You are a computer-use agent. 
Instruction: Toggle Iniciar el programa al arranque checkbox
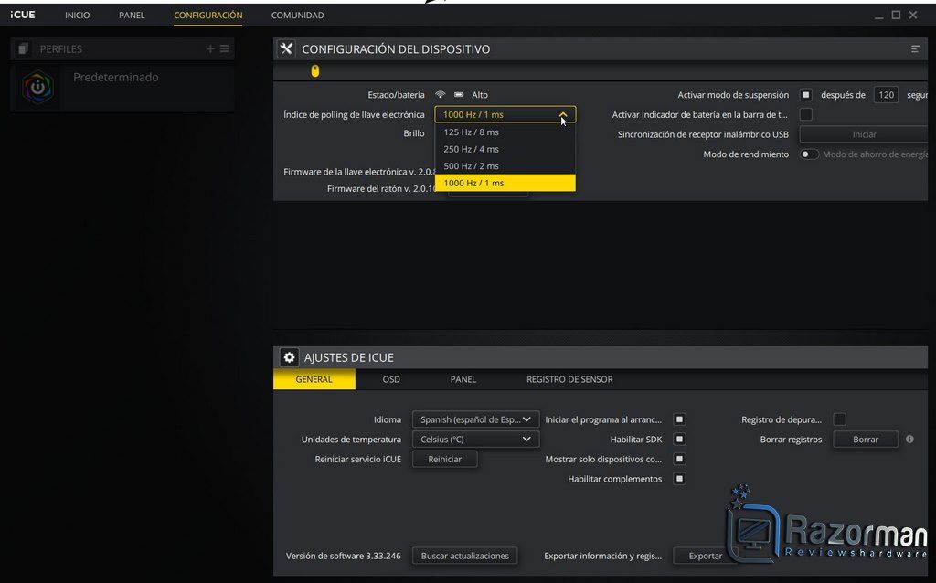(x=679, y=419)
